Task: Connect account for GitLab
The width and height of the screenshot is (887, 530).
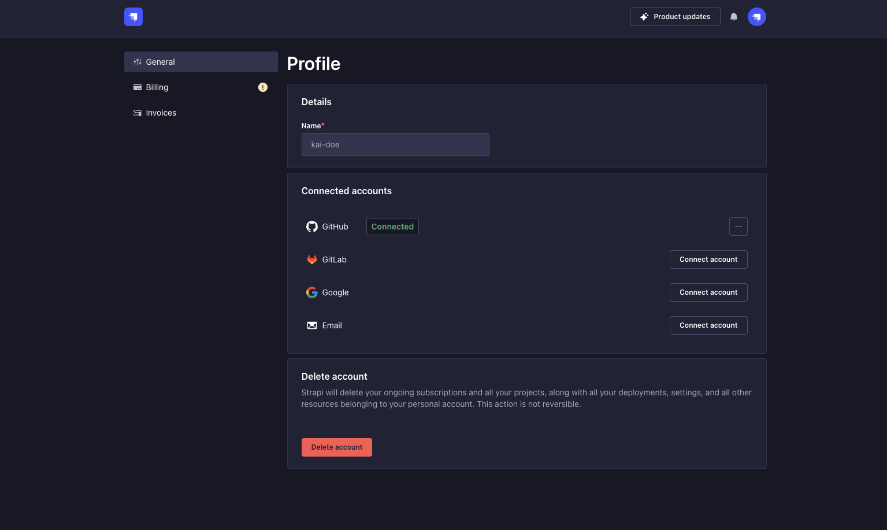Action: (708, 260)
